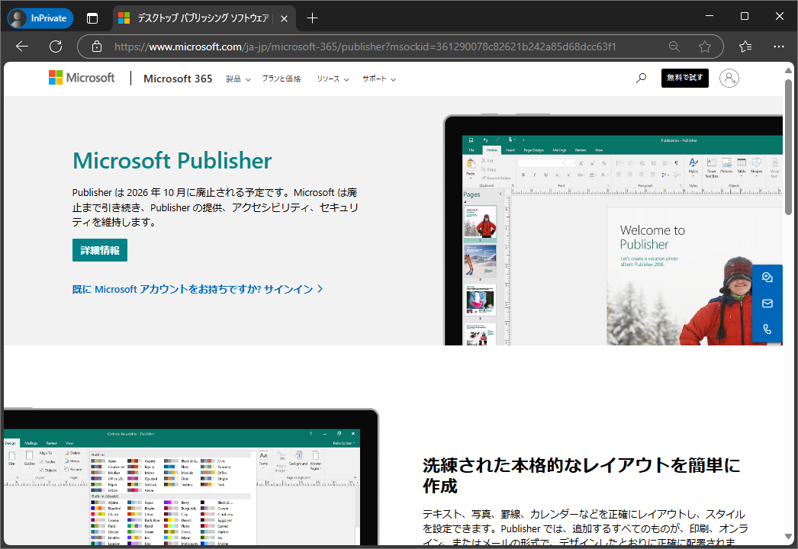
Task: Go to Microsoft 365 home link
Action: pos(178,79)
